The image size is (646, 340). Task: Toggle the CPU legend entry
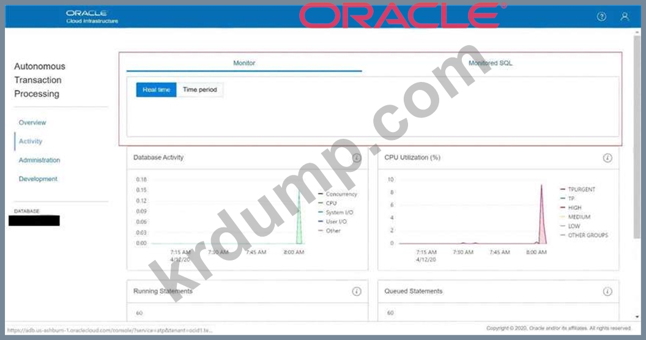coord(327,204)
